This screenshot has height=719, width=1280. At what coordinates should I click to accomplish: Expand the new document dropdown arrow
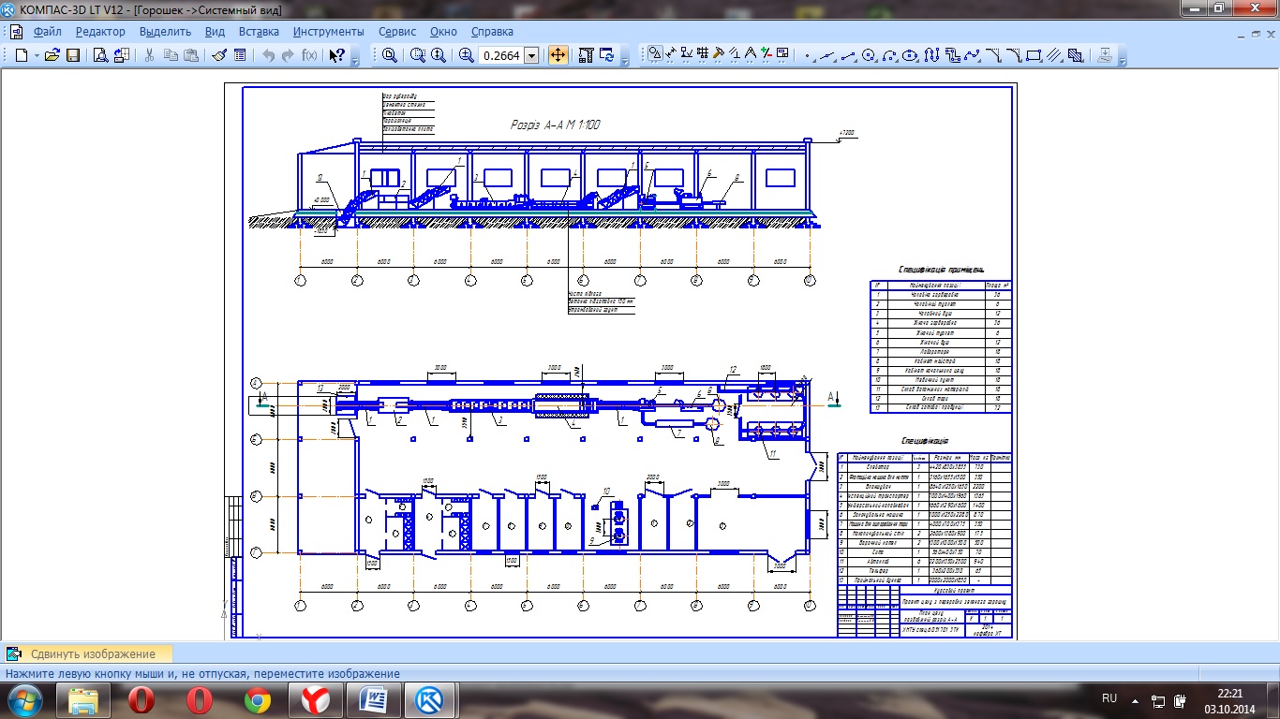pyautogui.click(x=37, y=55)
